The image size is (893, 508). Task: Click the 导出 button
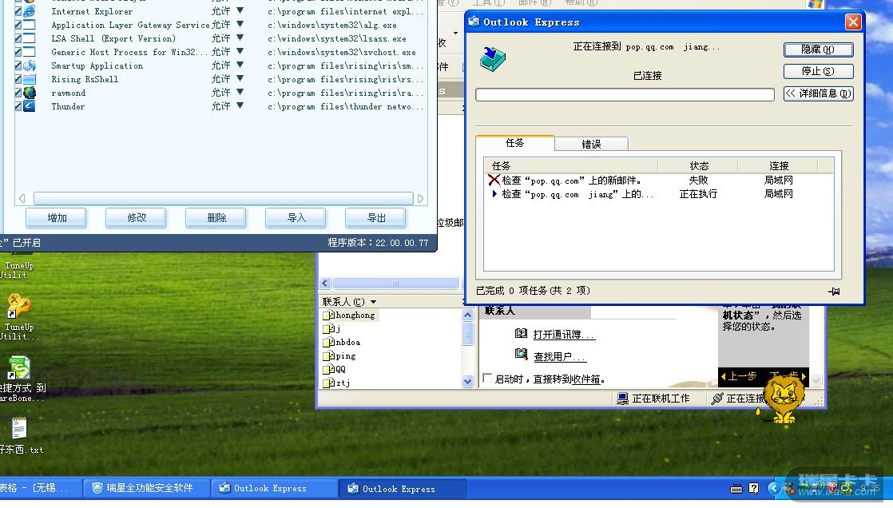375,218
